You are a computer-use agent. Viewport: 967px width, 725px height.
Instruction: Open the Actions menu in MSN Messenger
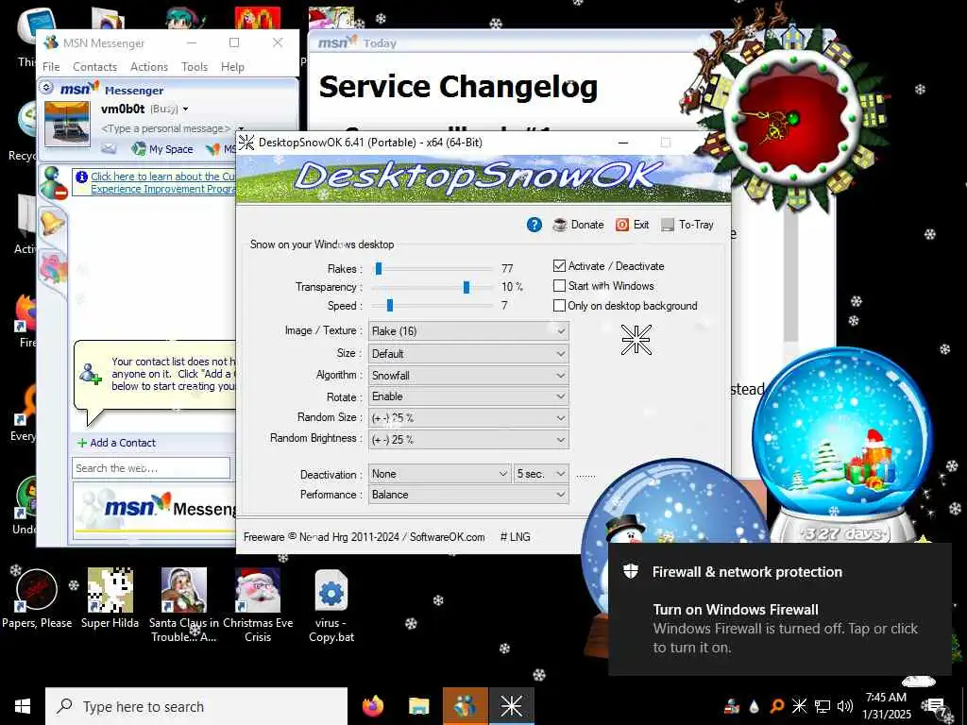click(x=149, y=67)
